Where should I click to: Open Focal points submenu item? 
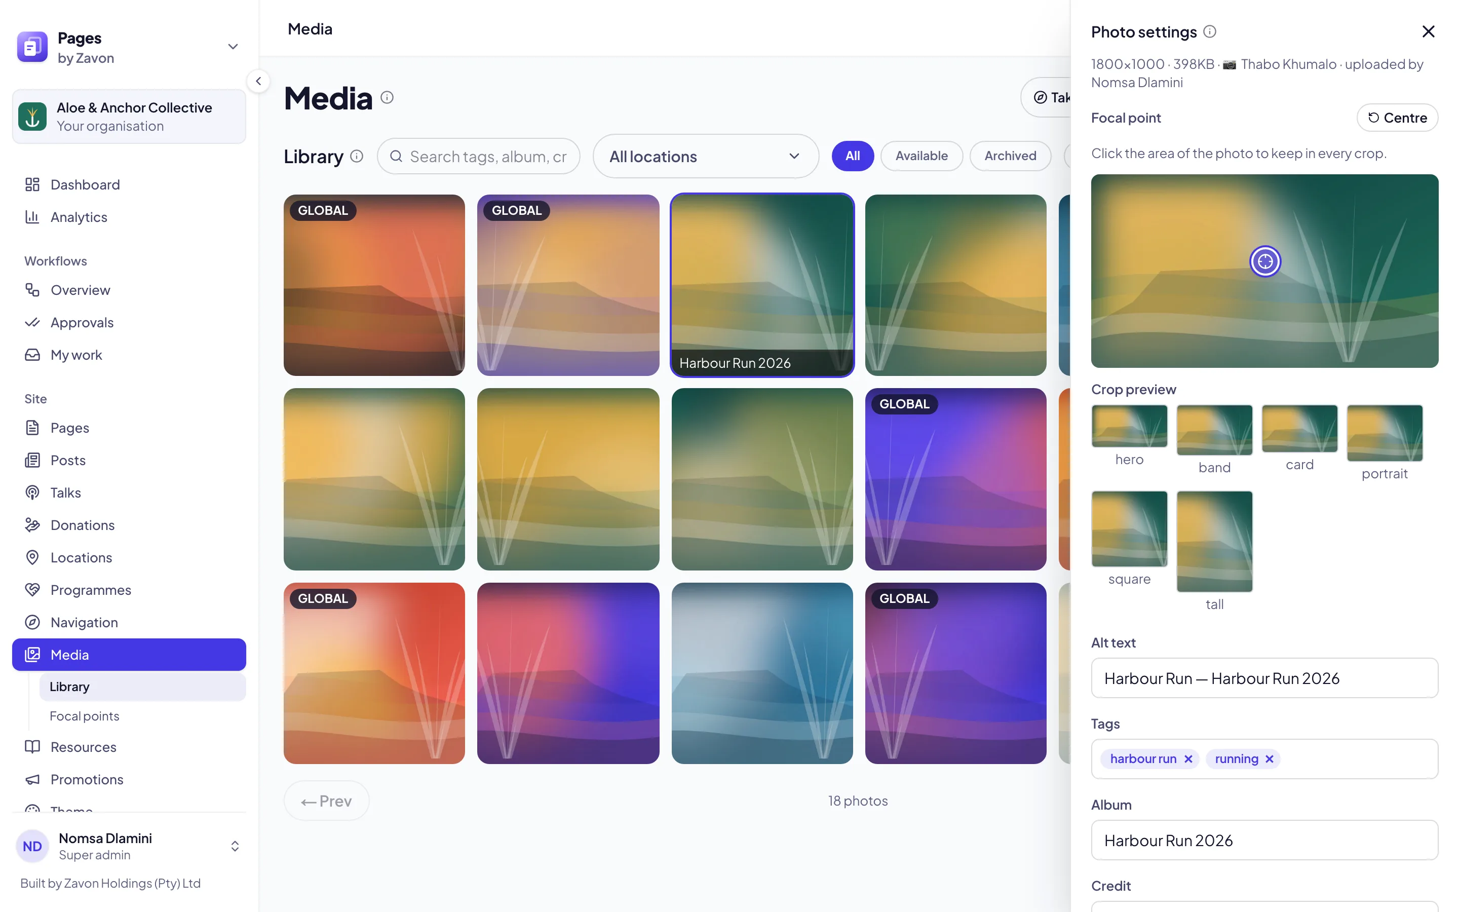(x=142, y=716)
